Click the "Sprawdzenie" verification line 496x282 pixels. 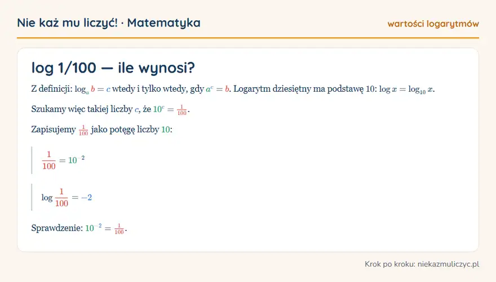pos(79,228)
